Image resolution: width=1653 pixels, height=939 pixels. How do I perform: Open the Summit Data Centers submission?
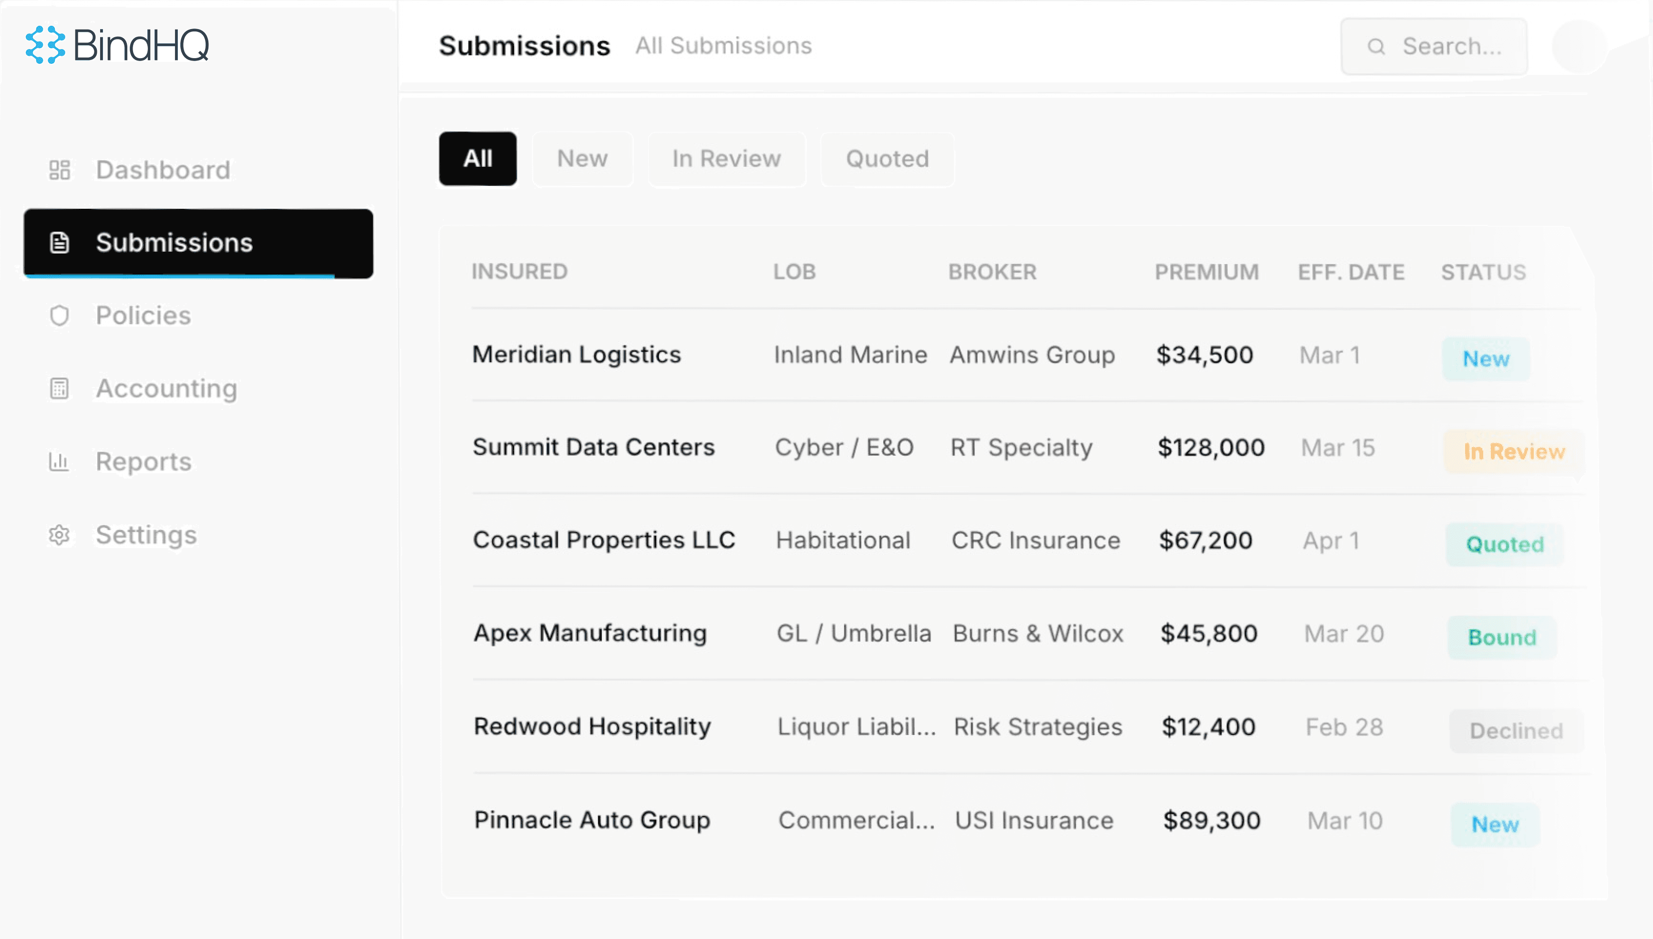[x=594, y=448]
